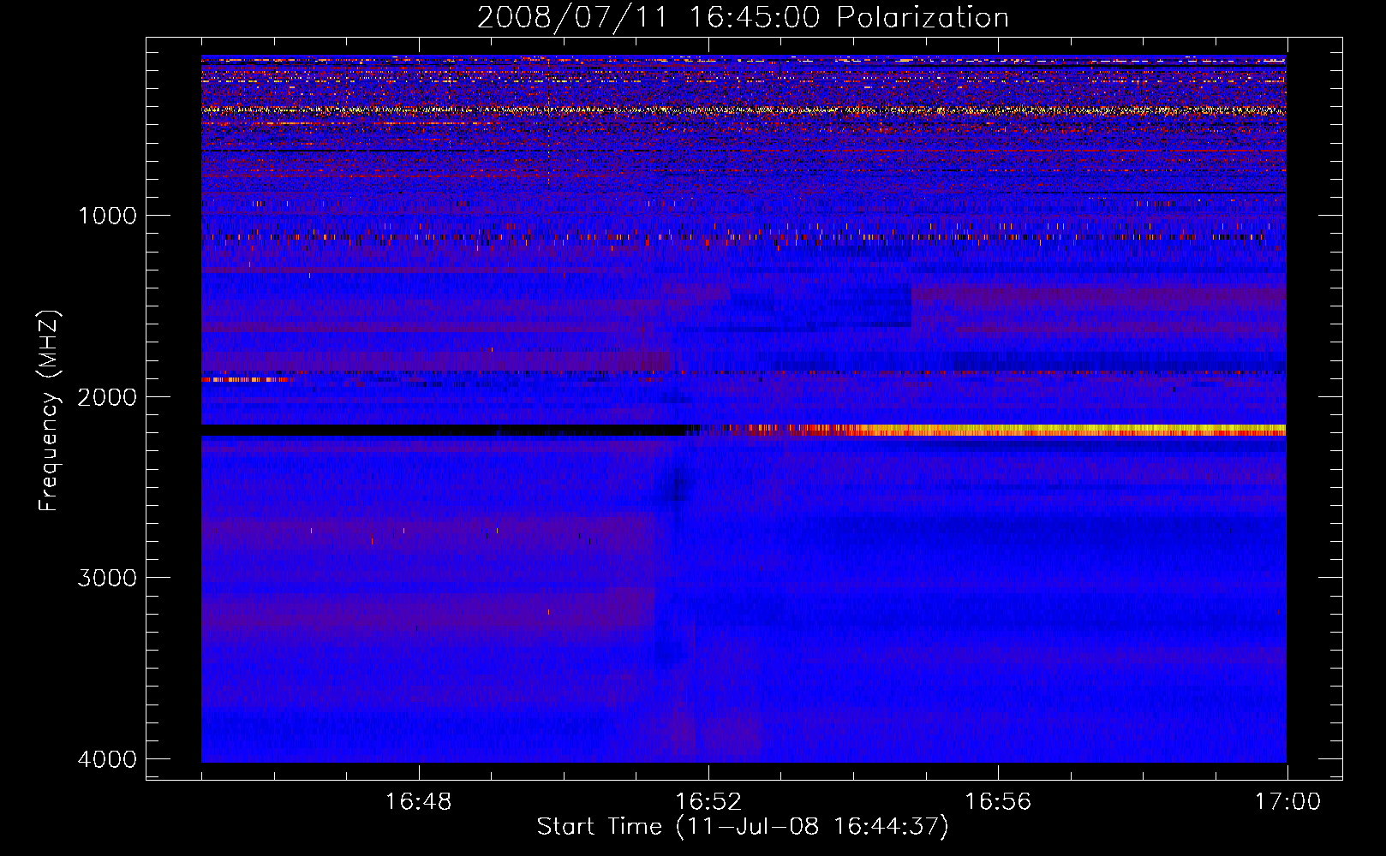
Task: Click the "Start Time (11-Jul-08 16:44:37)" label
Action: [743, 827]
